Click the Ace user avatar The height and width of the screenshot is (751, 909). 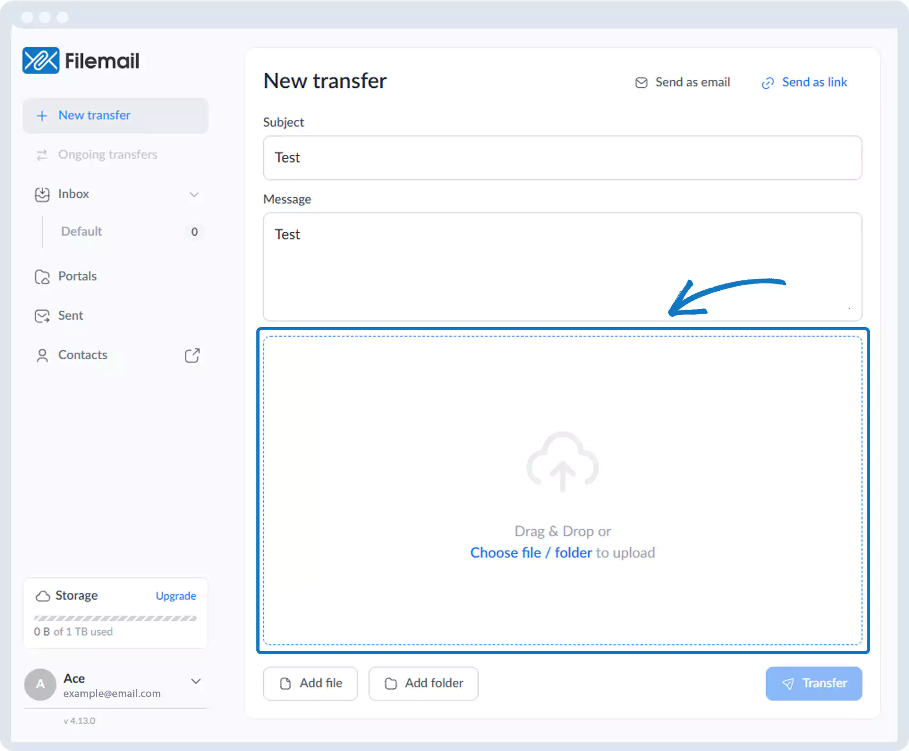point(40,684)
